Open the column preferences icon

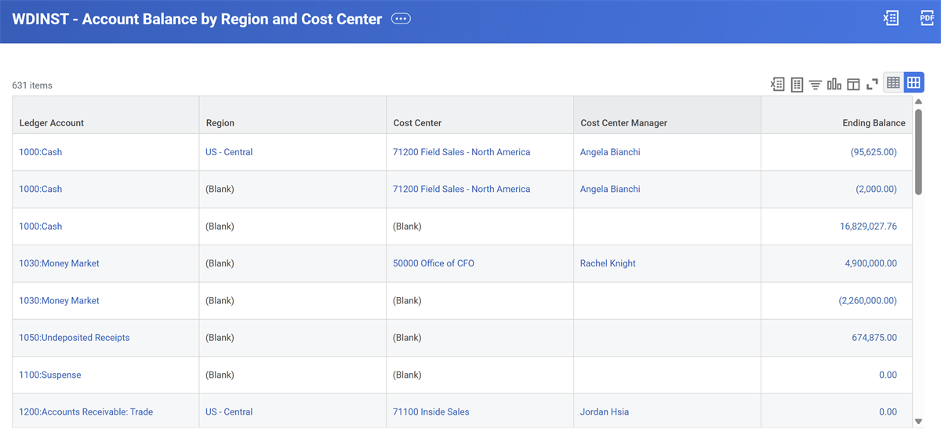pos(853,84)
